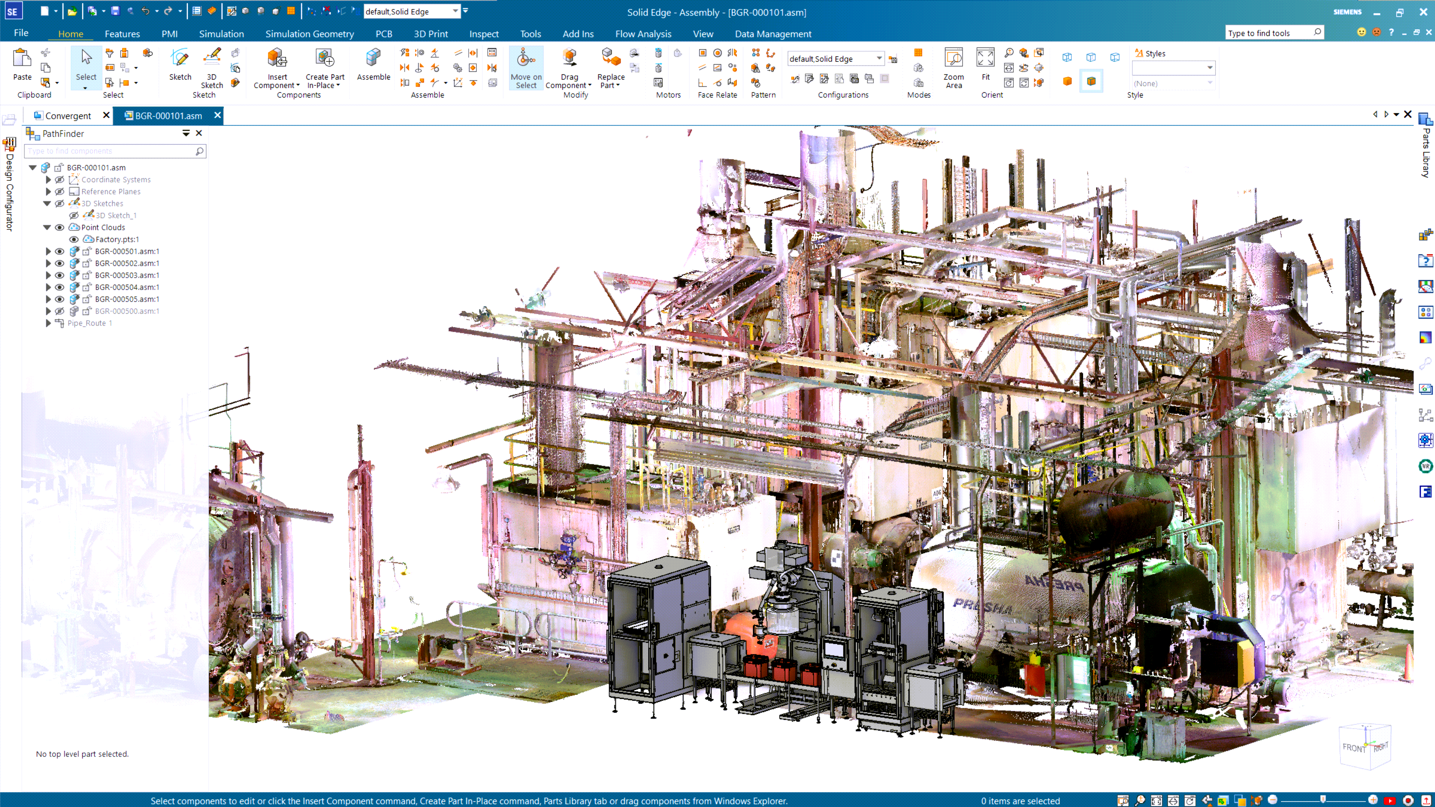Hide the Factory.pts:1 point cloud
Image resolution: width=1435 pixels, height=807 pixels.
point(74,239)
